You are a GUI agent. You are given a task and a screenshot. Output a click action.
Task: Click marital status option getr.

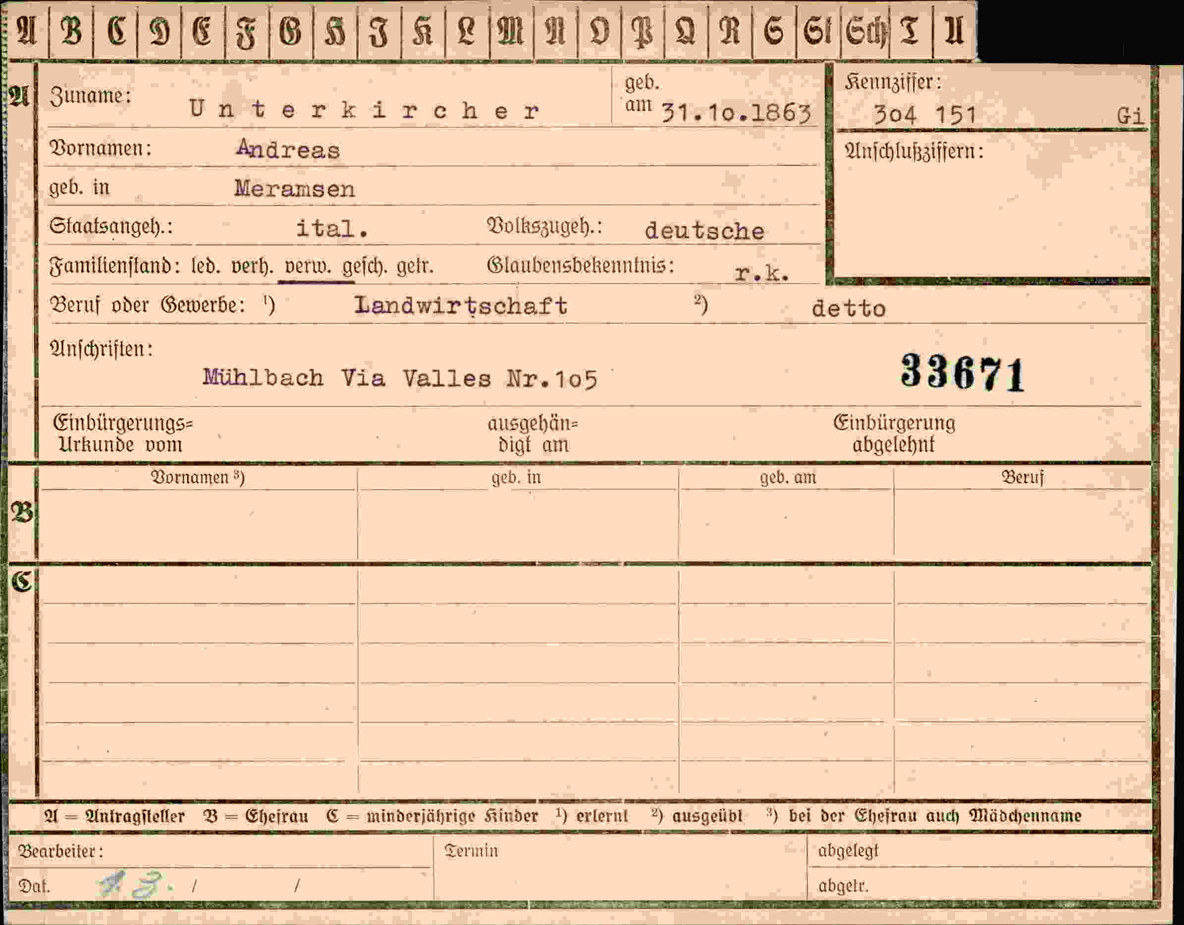[415, 267]
